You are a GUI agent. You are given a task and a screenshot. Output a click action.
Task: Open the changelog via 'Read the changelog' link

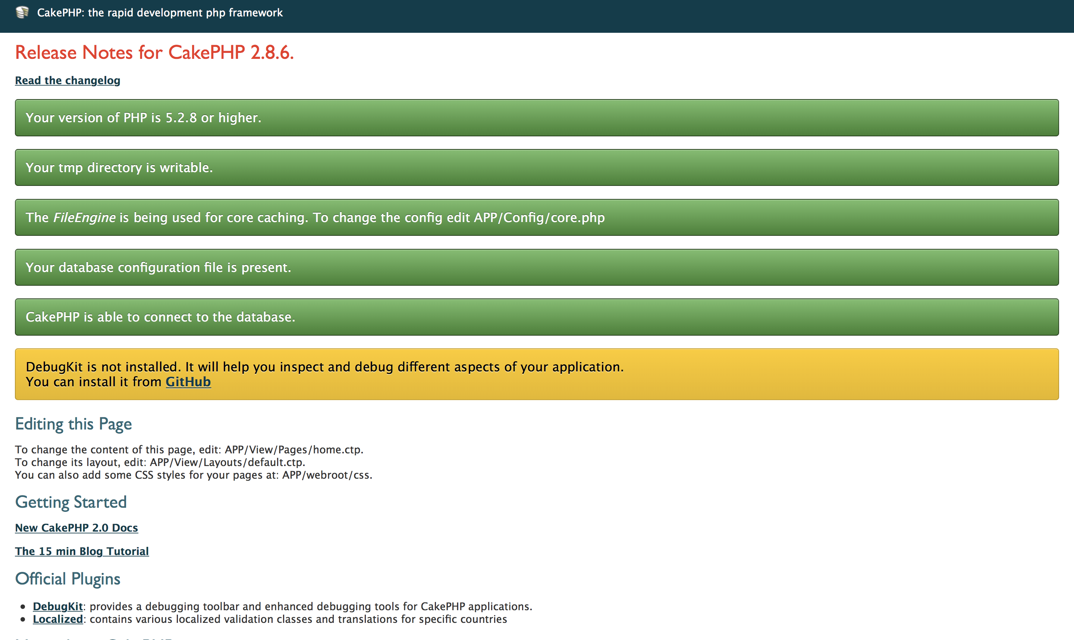(x=67, y=80)
